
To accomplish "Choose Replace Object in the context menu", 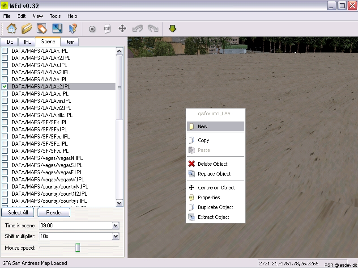I will tap(216, 174).
